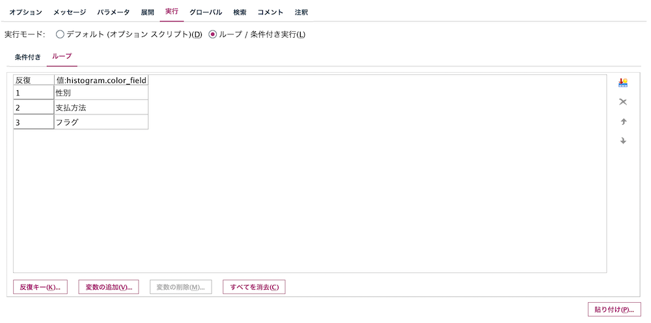Click the 変数の追加(V)... button
Image resolution: width=651 pixels, height=323 pixels.
pyautogui.click(x=108, y=287)
